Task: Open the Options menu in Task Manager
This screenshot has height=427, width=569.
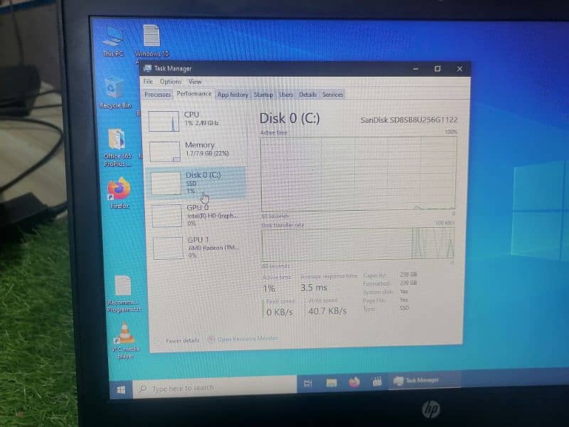Action: pos(170,82)
